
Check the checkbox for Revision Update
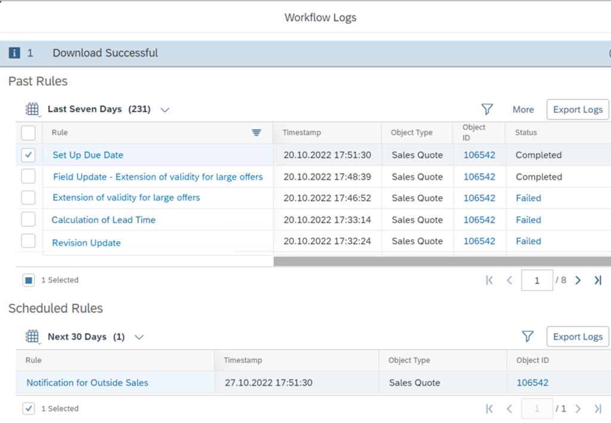[28, 241]
